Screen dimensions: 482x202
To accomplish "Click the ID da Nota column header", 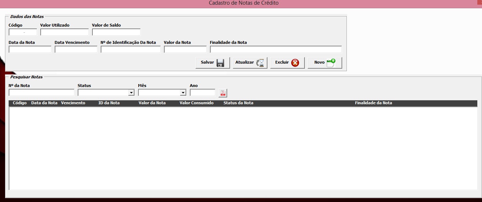I will [x=109, y=103].
